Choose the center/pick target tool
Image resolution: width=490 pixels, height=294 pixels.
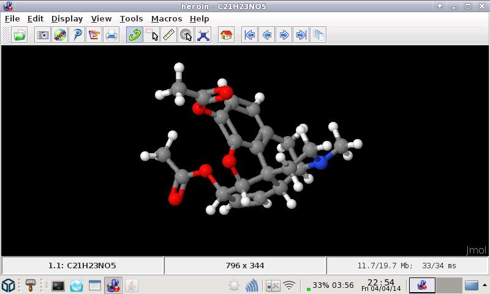(x=186, y=35)
